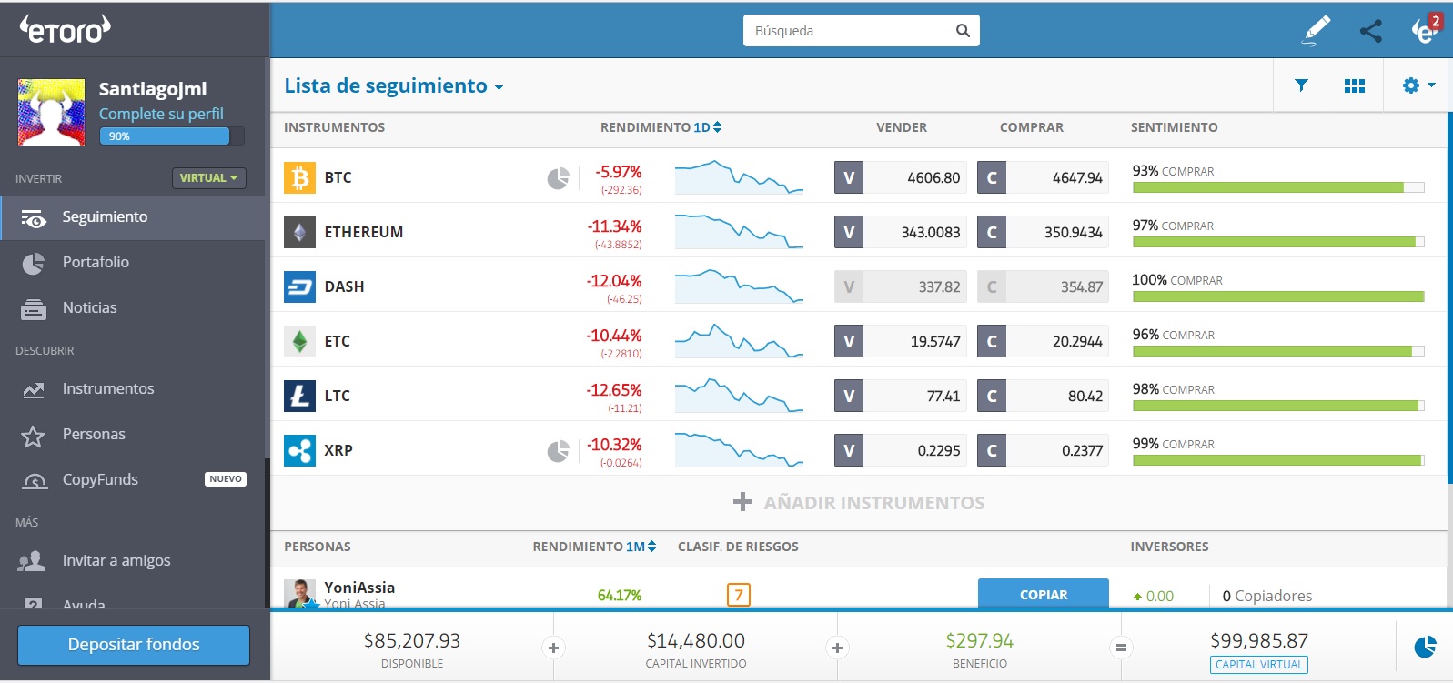Open the pencil compose-post icon
Viewport: 1453px width, 683px height.
(1316, 30)
